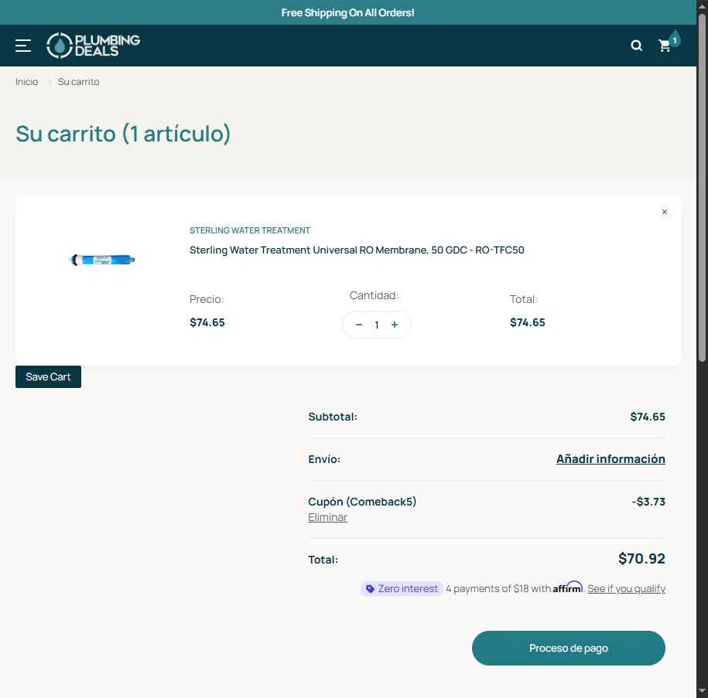Open the shopping cart icon
Viewport: 708px width, 698px height.
click(665, 46)
